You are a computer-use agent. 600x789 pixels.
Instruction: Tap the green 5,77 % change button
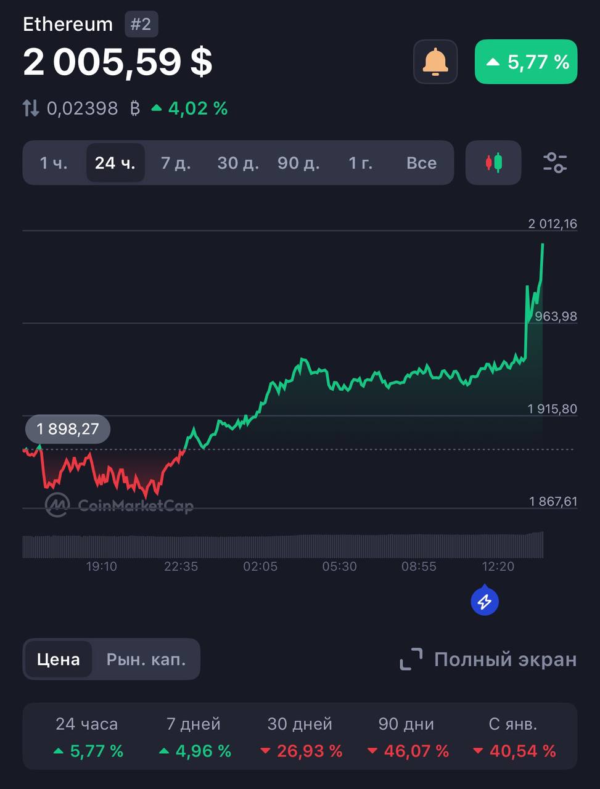(x=526, y=62)
